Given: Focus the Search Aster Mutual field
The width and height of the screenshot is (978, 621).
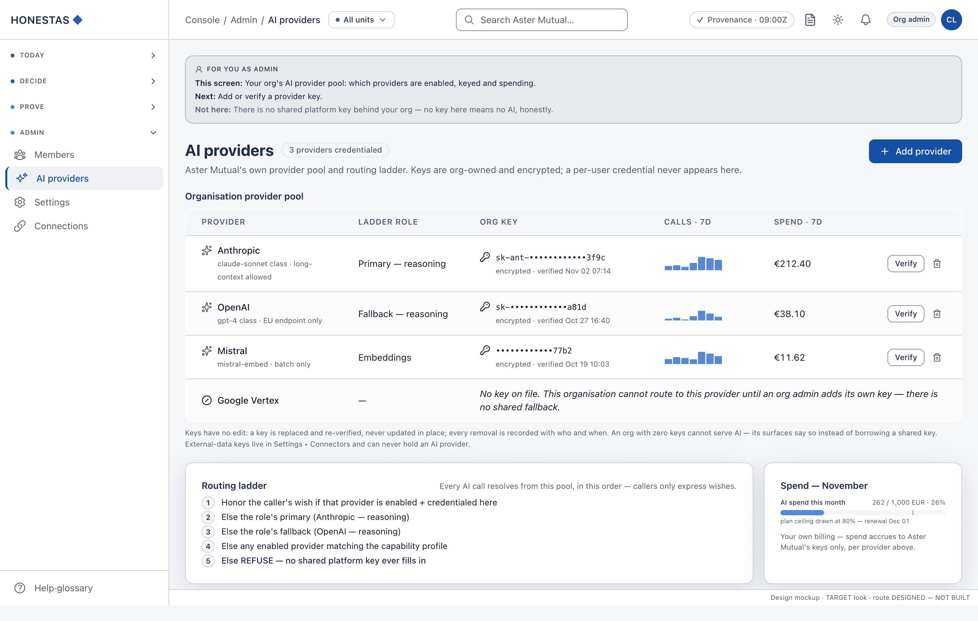Looking at the screenshot, I should point(542,20).
